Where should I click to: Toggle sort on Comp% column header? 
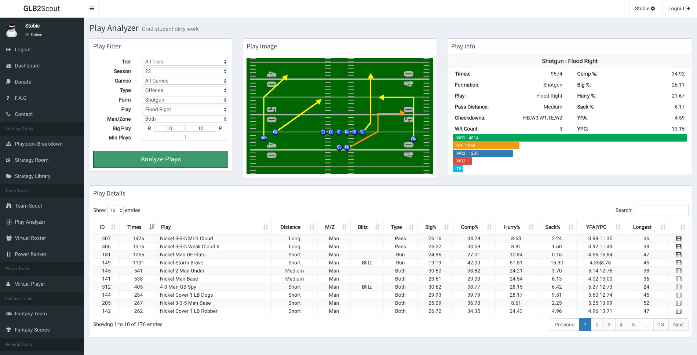(470, 227)
